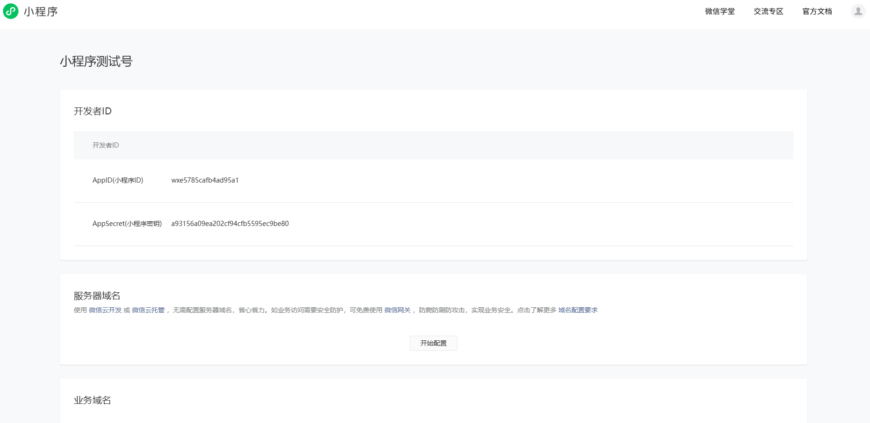Click the AppID(小程序ID) label

tap(118, 180)
